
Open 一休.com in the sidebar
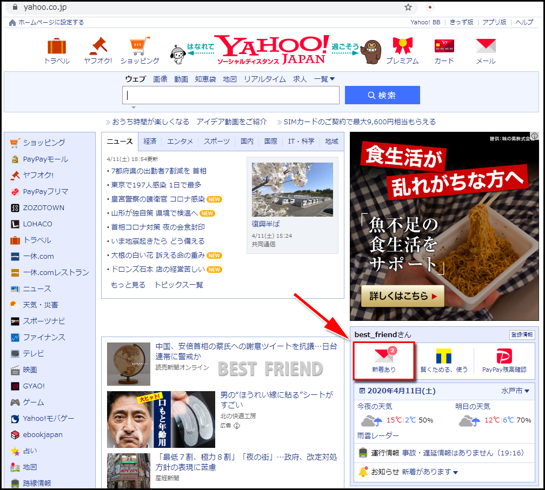tap(38, 256)
